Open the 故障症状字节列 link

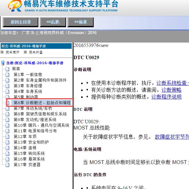click(172, 137)
